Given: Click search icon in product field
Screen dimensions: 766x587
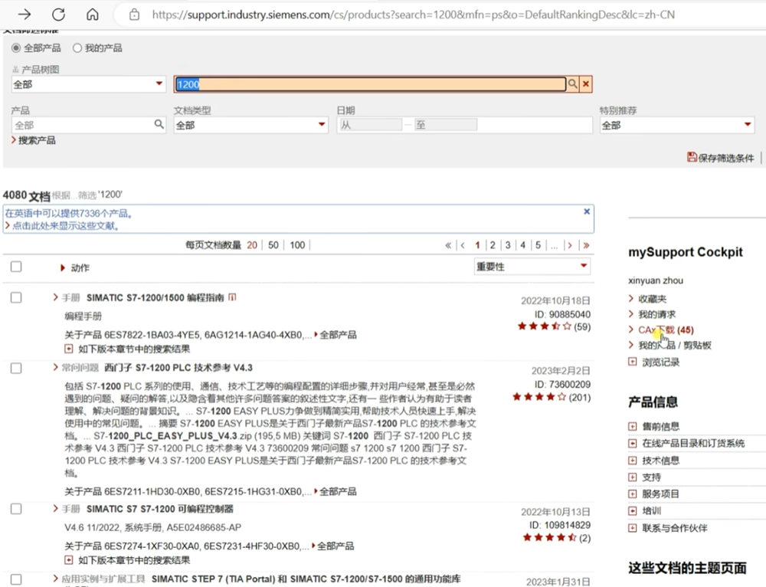Looking at the screenshot, I should point(159,124).
